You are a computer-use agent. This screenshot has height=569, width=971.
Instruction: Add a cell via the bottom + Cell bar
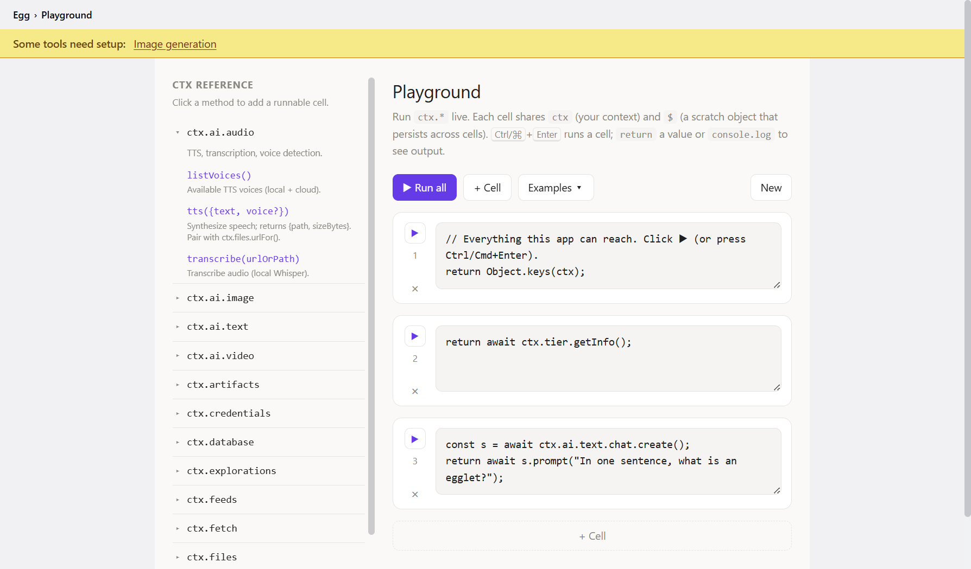pos(592,536)
